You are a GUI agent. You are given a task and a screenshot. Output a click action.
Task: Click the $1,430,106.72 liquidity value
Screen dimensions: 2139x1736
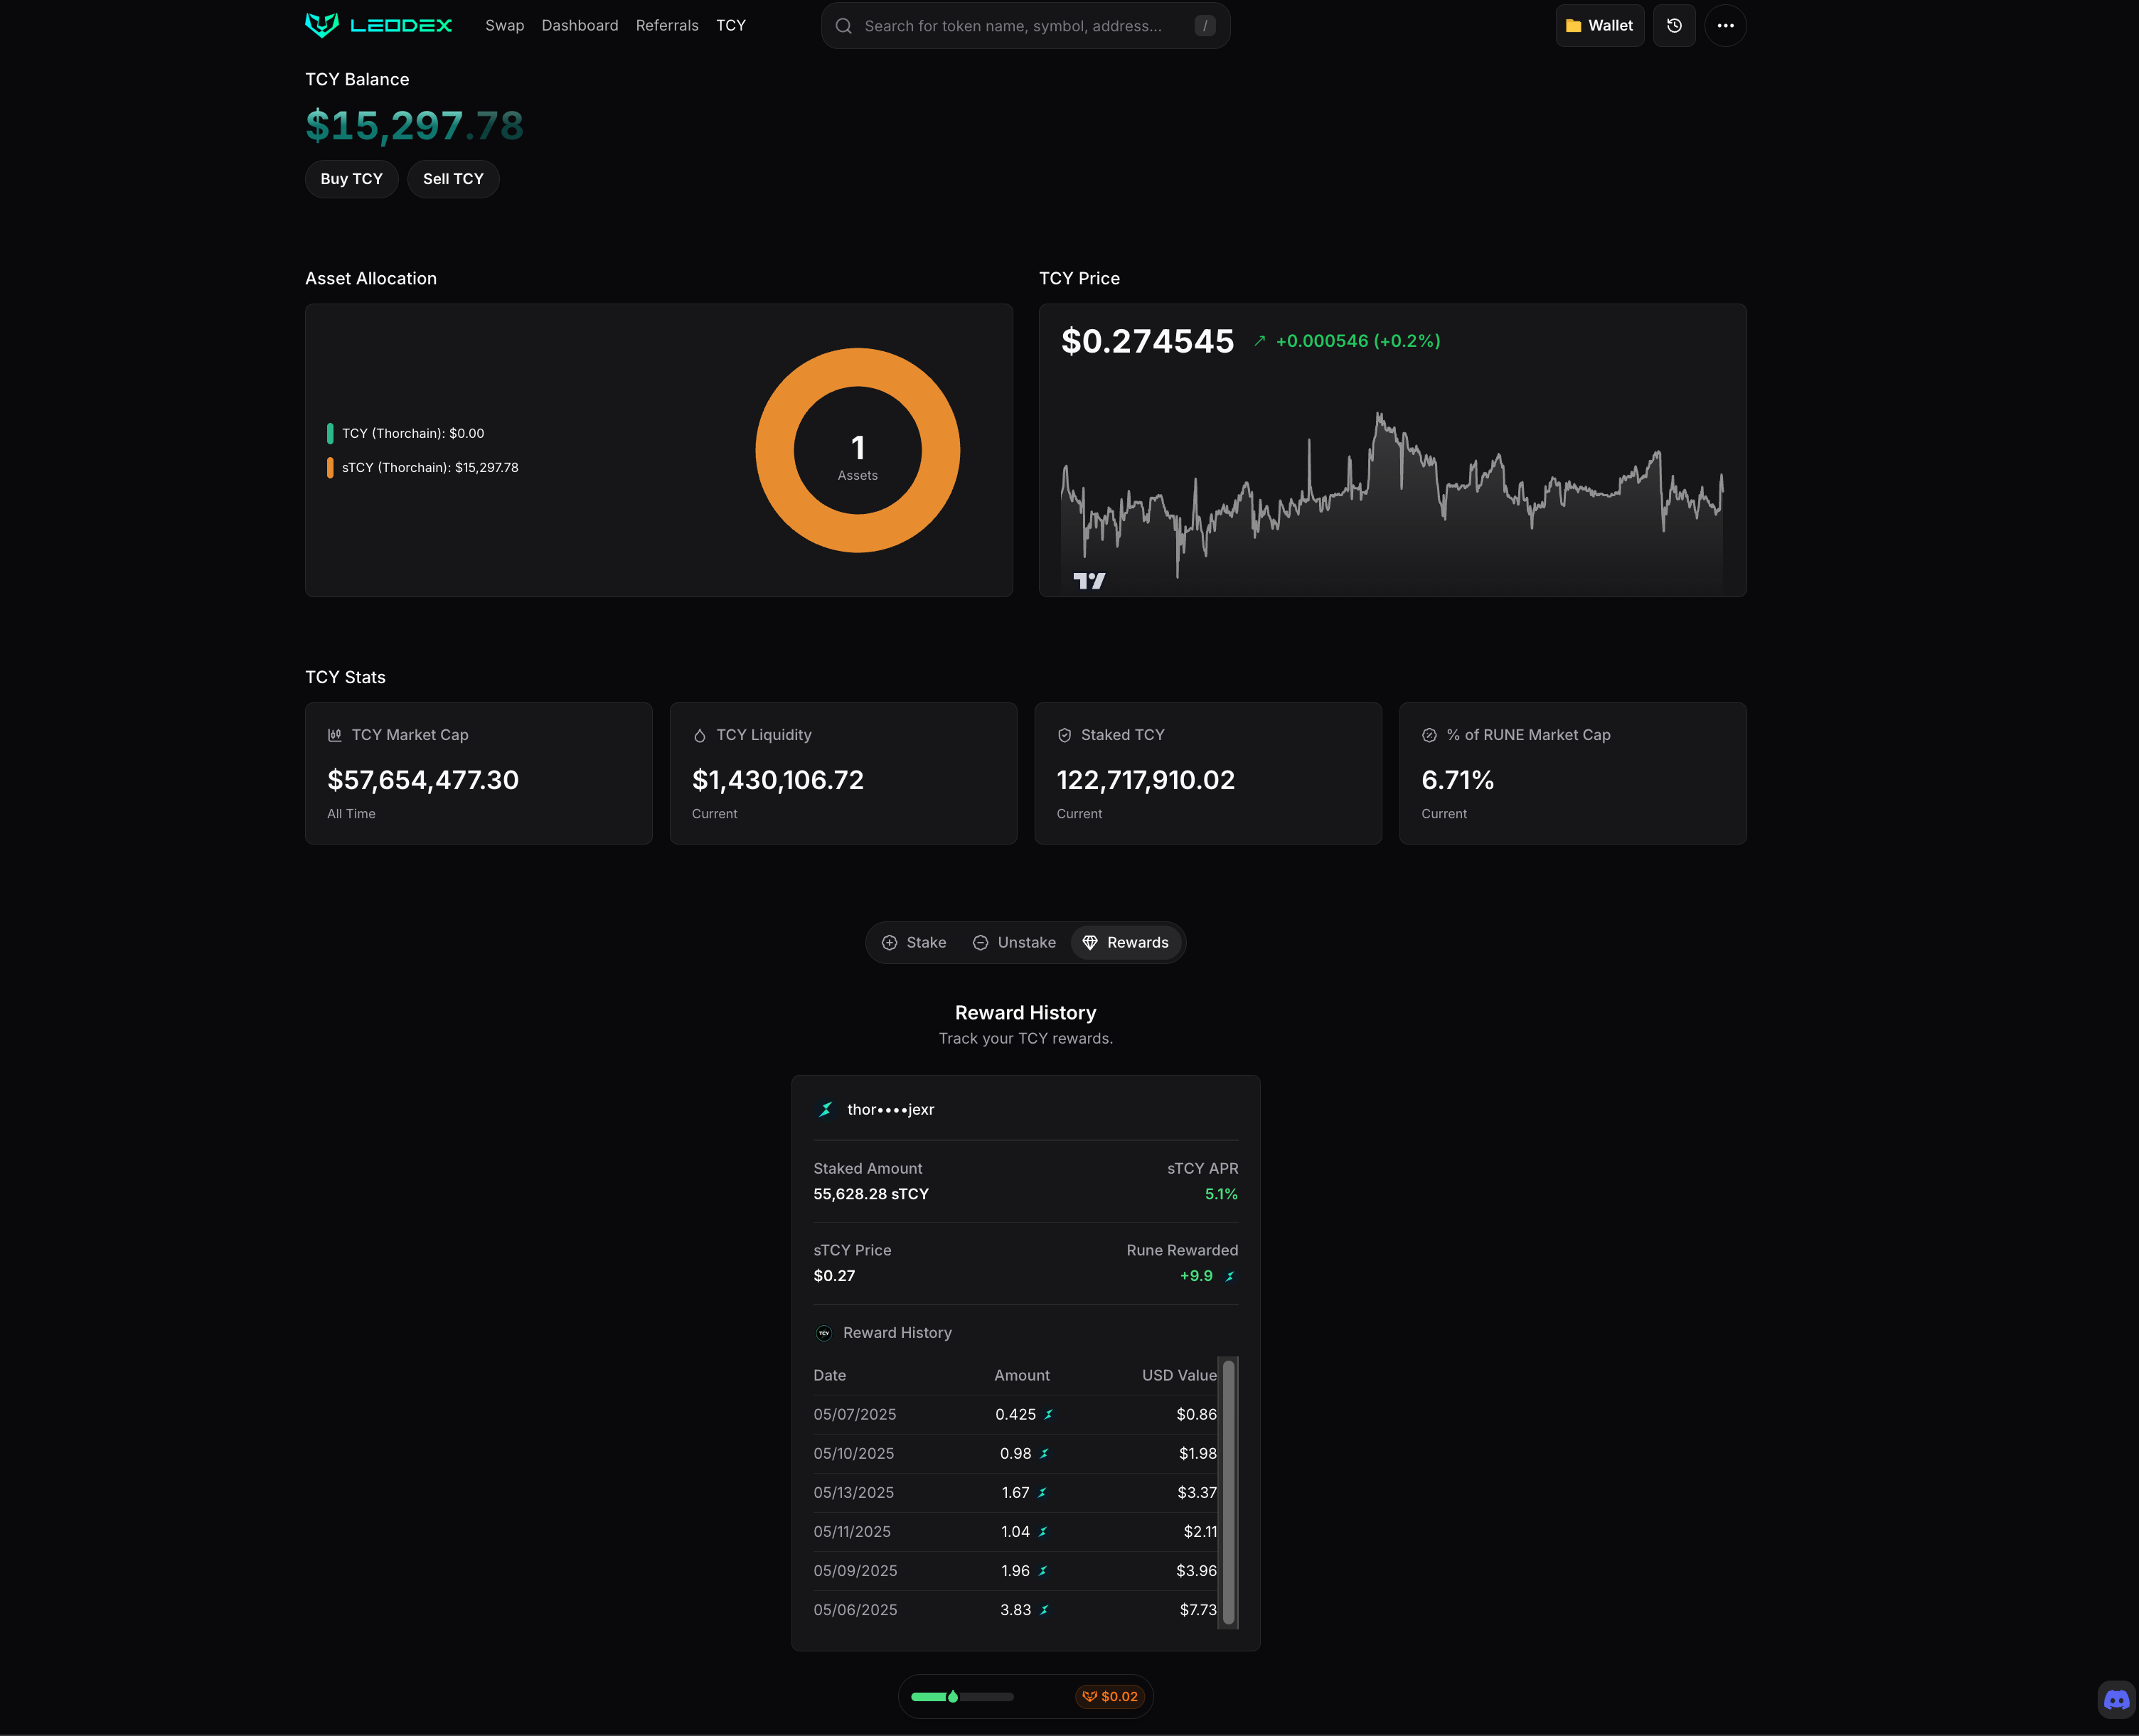point(777,780)
